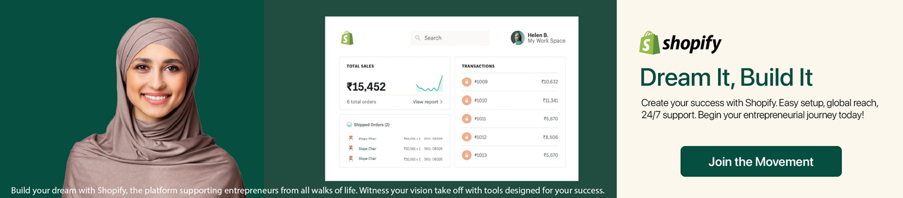The image size is (903, 198).
Task: Click the bag icon for transaction #1009
Action: click(467, 82)
